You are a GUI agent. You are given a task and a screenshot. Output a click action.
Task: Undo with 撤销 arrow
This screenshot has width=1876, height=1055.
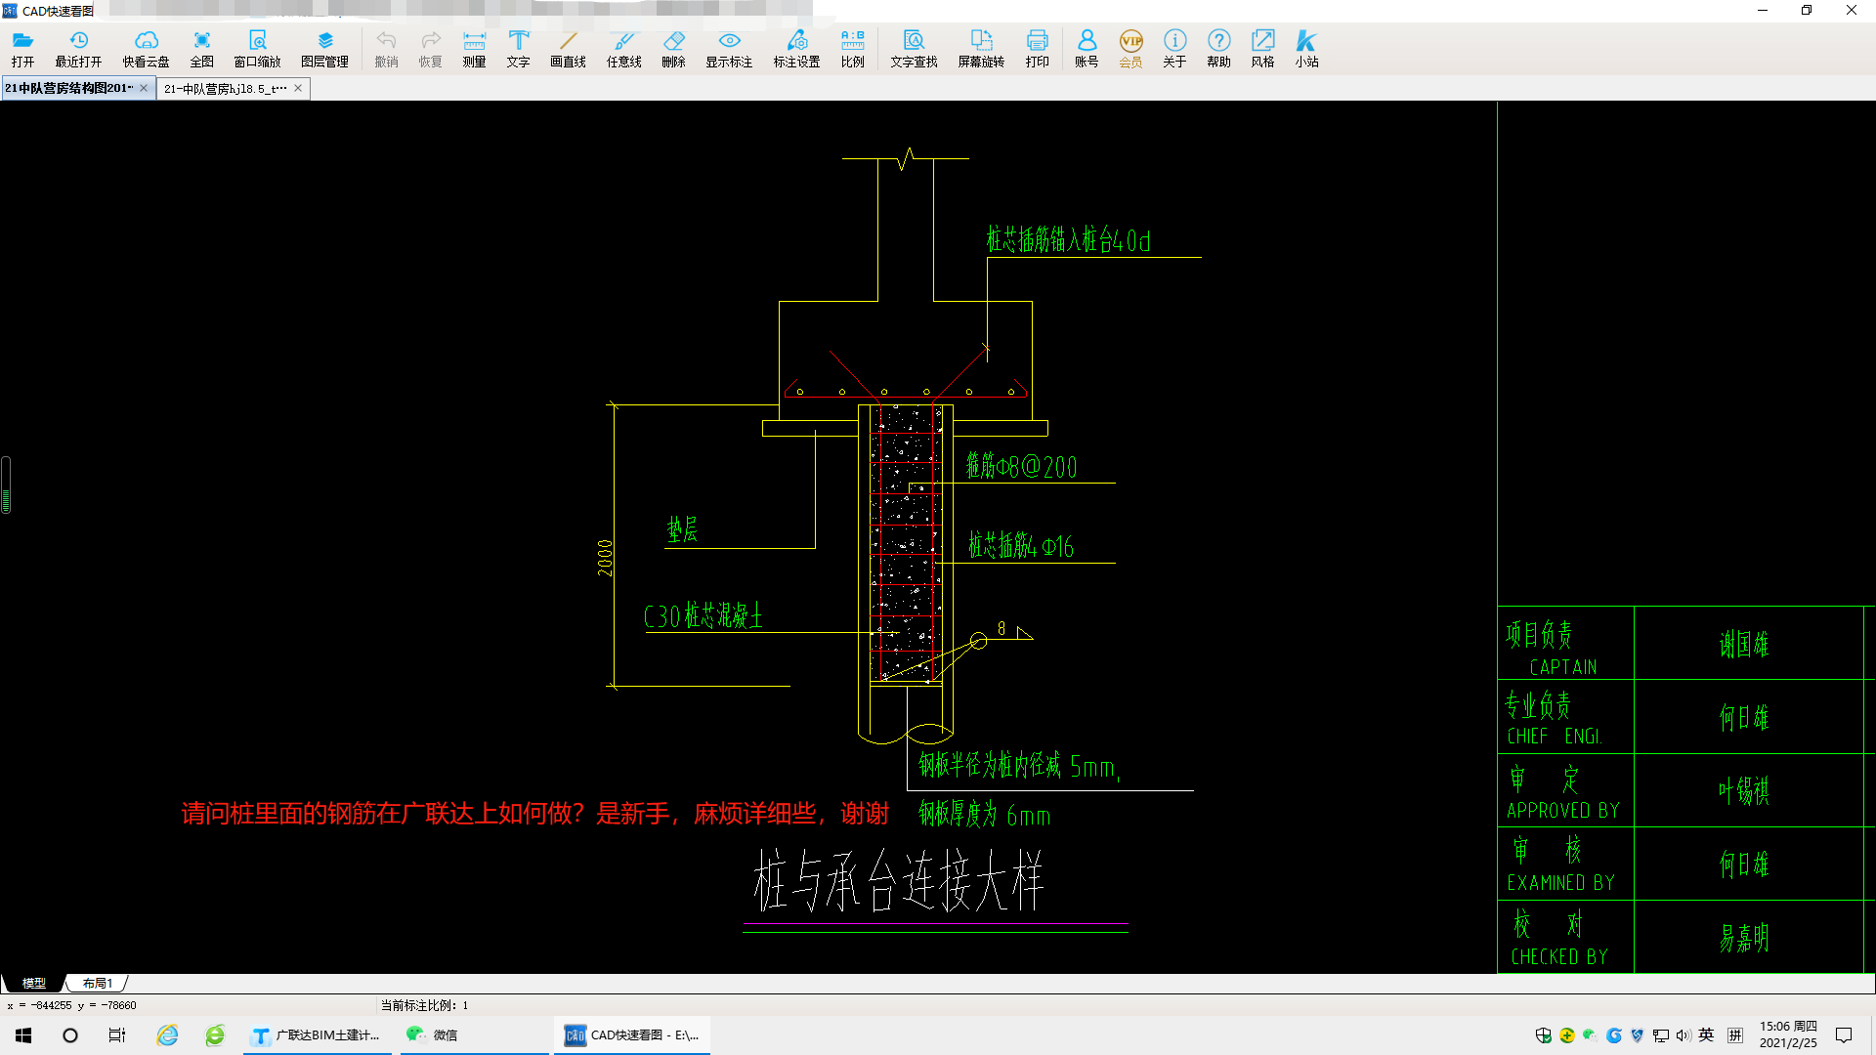click(x=386, y=48)
